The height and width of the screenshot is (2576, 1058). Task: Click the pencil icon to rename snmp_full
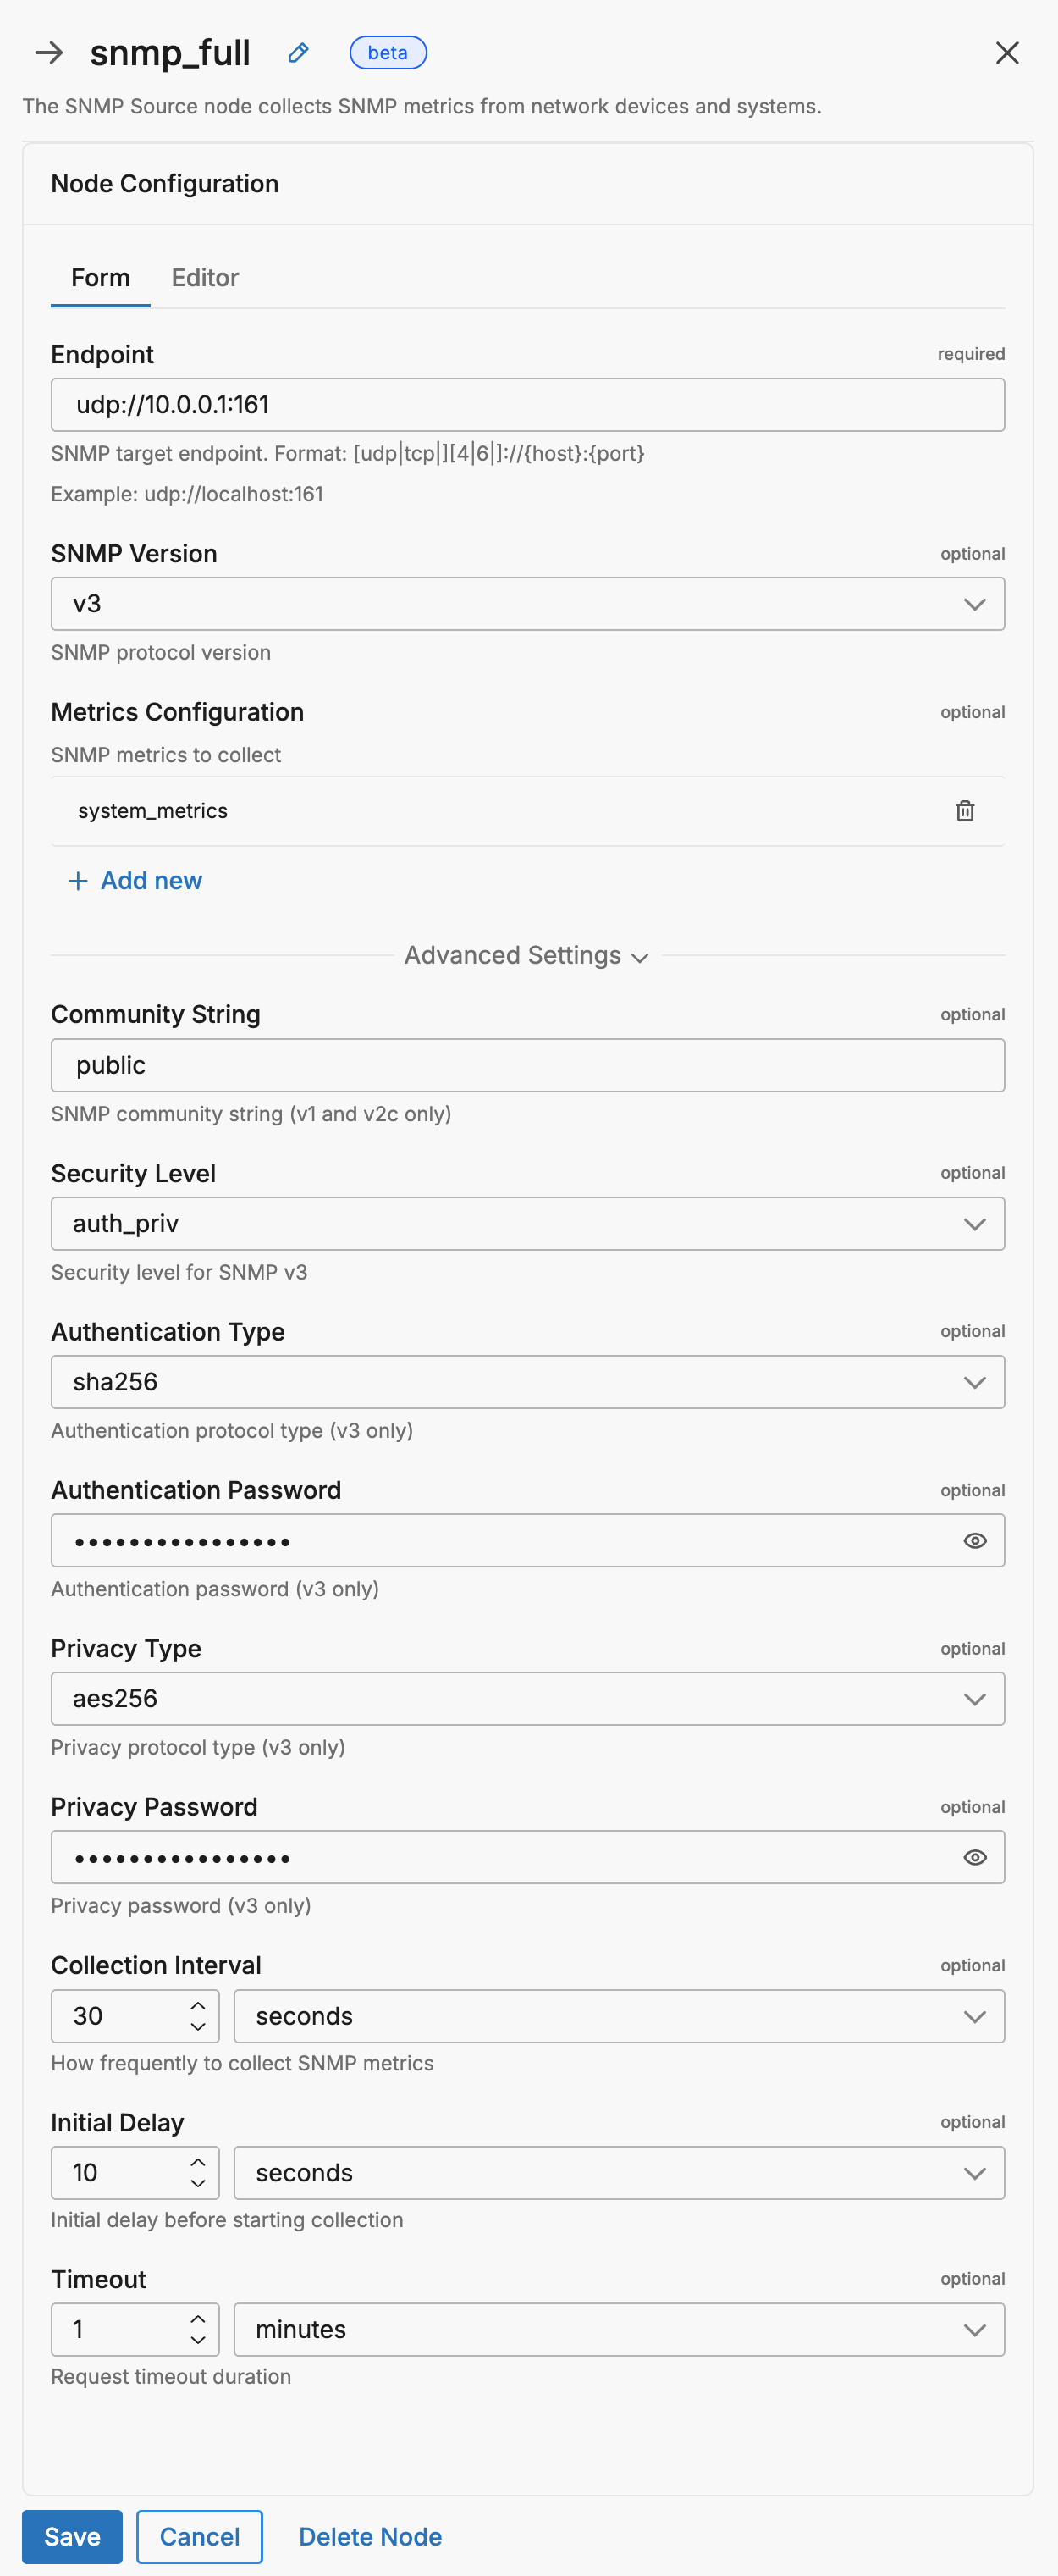(298, 53)
